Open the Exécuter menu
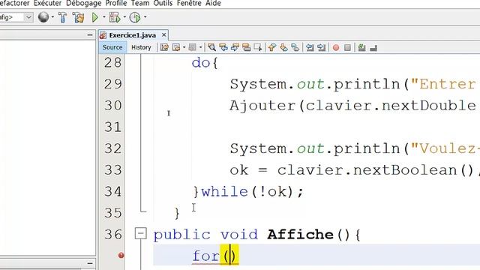 pyautogui.click(x=47, y=3)
